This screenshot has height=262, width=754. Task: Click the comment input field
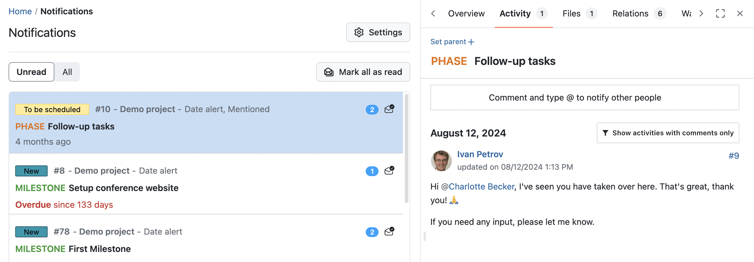(x=584, y=97)
